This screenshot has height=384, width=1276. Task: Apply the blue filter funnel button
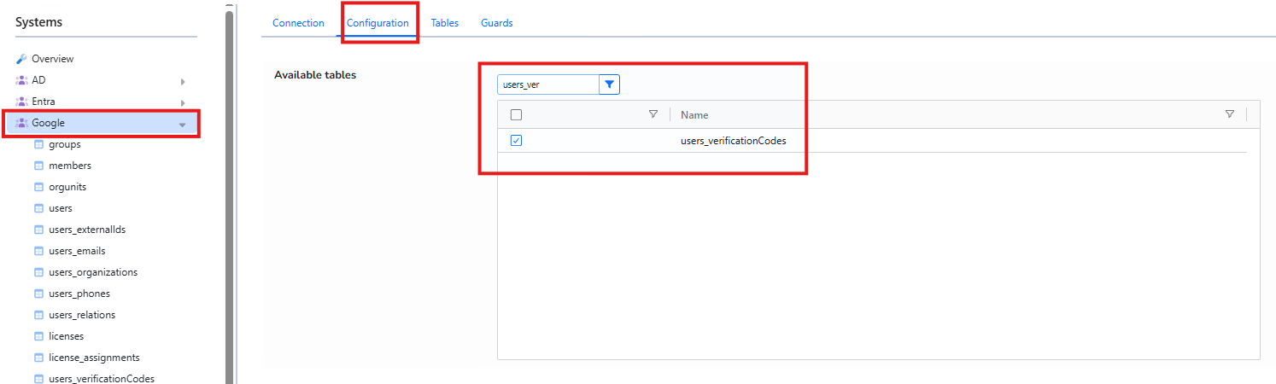609,84
